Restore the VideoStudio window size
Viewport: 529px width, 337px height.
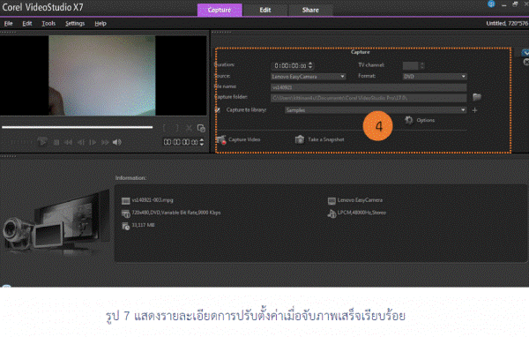pos(515,4)
